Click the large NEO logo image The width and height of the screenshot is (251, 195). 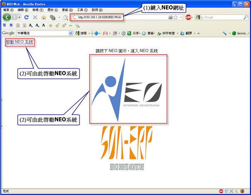pyautogui.click(x=128, y=88)
